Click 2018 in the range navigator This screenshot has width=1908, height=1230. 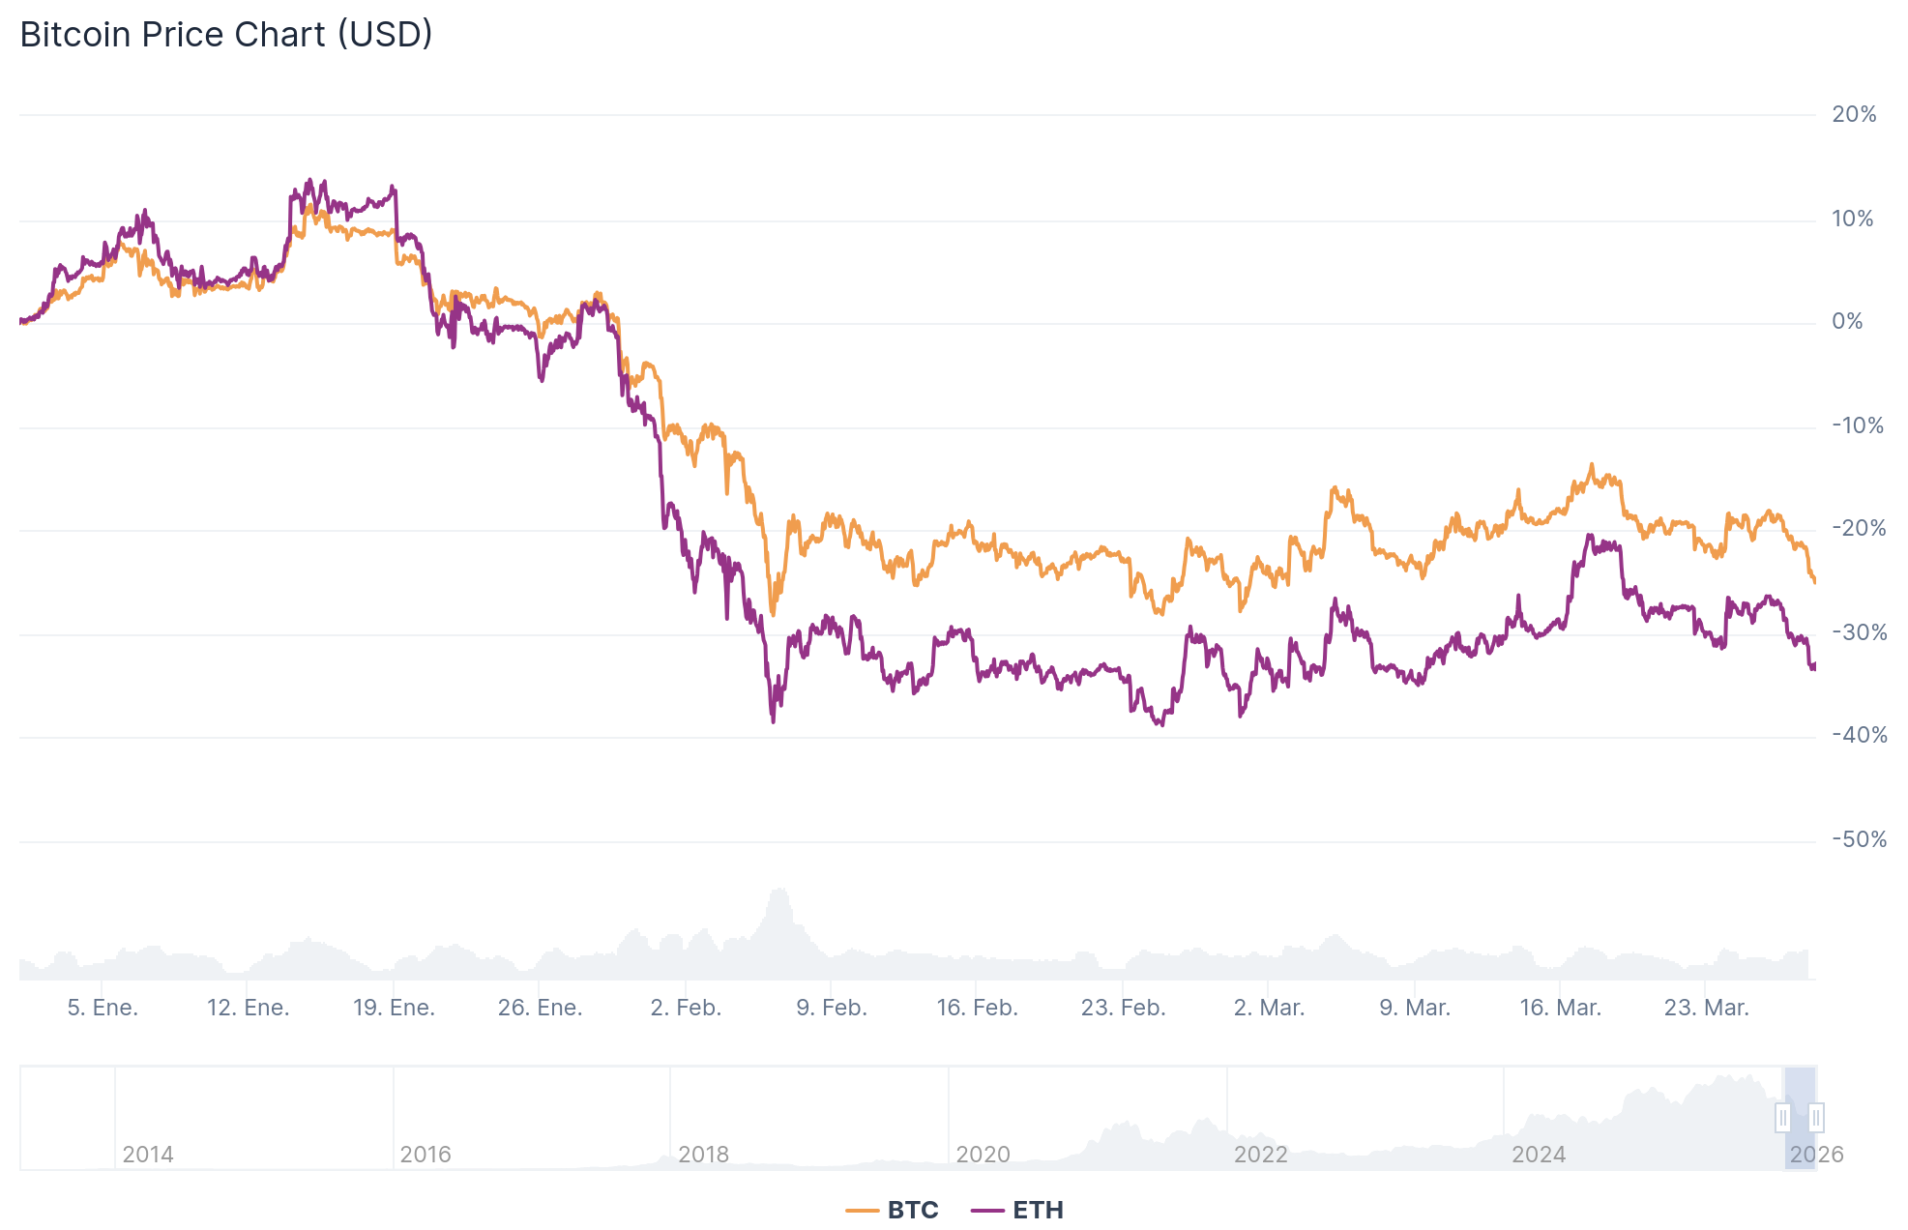point(703,1155)
